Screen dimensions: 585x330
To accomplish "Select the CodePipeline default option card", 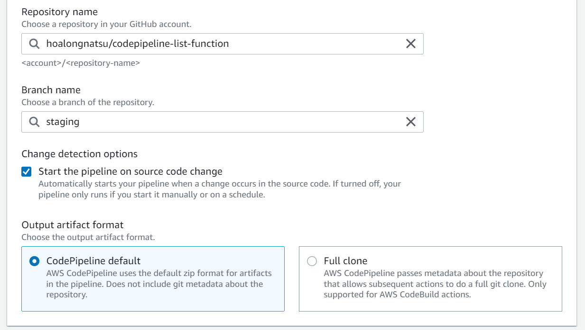I will (x=152, y=278).
